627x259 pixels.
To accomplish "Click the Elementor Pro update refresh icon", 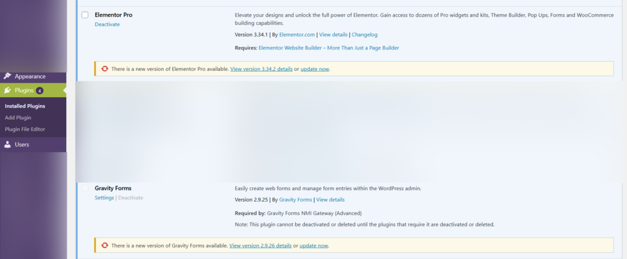I will pos(105,68).
